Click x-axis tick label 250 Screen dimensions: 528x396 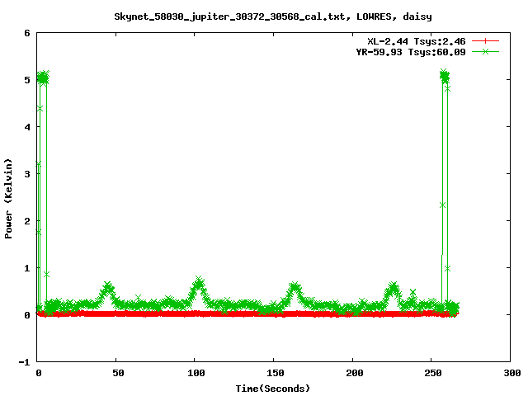click(433, 373)
